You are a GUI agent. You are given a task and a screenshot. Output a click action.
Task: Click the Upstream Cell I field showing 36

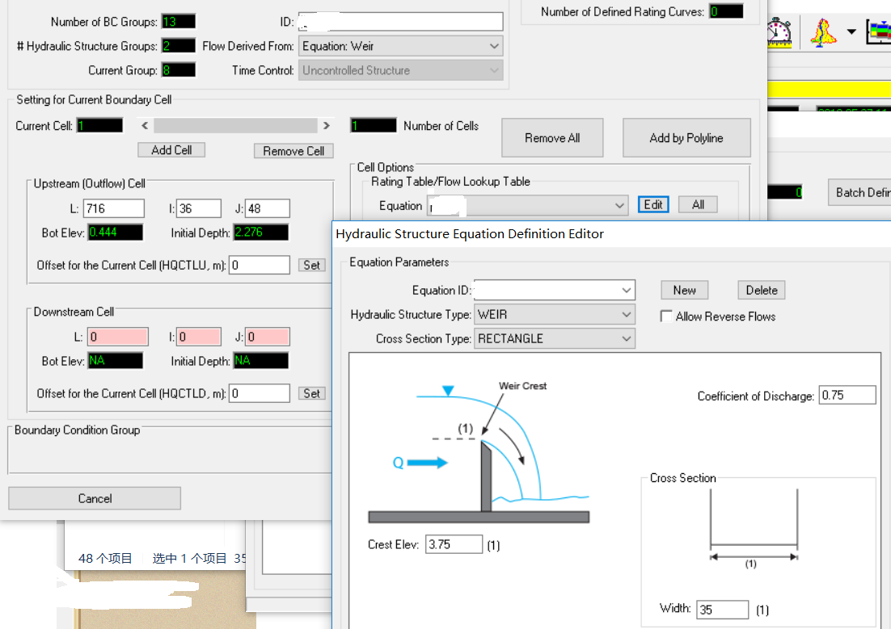199,208
